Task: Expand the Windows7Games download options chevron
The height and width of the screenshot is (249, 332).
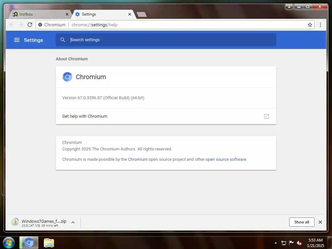Action: click(73, 222)
